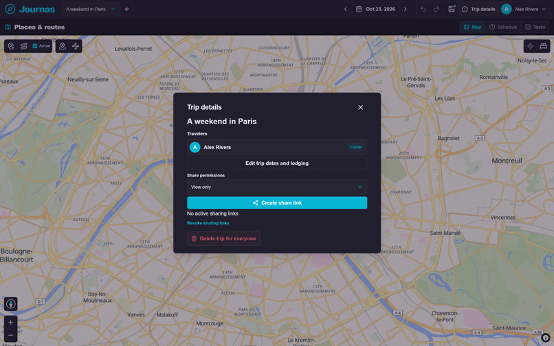Switch to the Map tab
554x346 pixels.
tap(472, 27)
